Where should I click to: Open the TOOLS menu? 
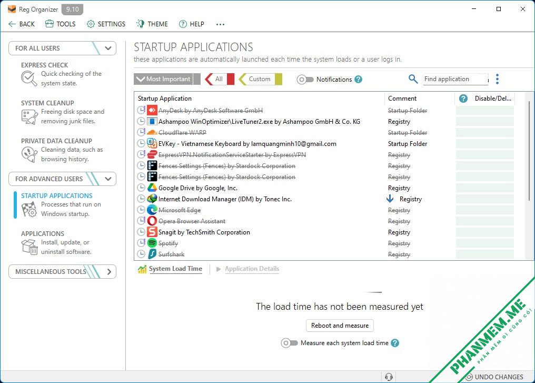pyautogui.click(x=61, y=24)
